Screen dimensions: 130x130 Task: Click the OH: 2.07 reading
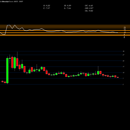[x=89, y=8]
